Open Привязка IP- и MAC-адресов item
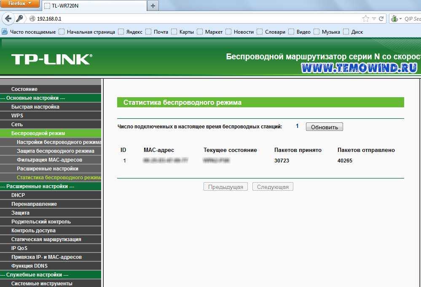Screen dimensions: 421x287 click(51, 257)
